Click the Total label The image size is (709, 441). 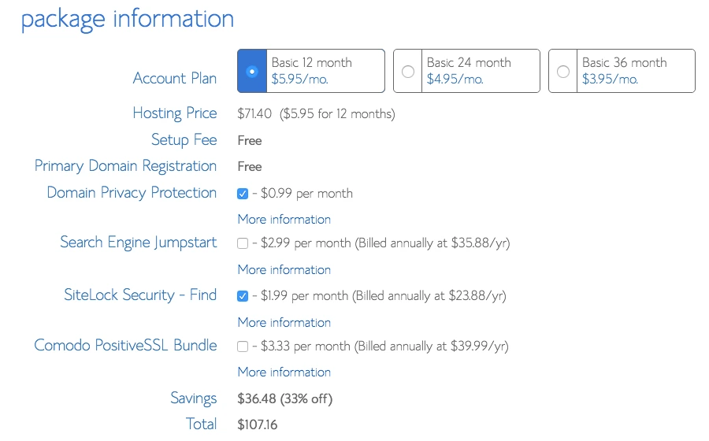point(201,424)
